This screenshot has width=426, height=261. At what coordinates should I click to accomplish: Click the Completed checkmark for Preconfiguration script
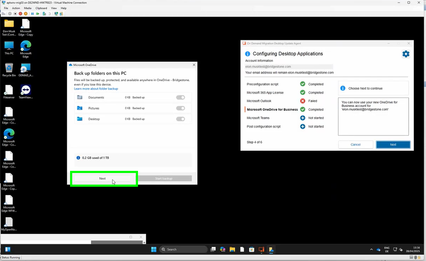pos(303,84)
